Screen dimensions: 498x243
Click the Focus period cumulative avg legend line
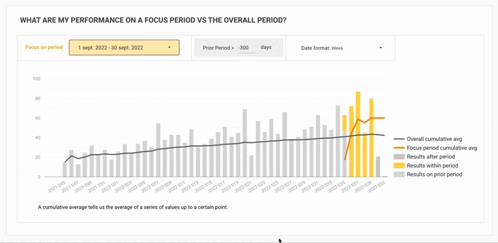(399, 148)
